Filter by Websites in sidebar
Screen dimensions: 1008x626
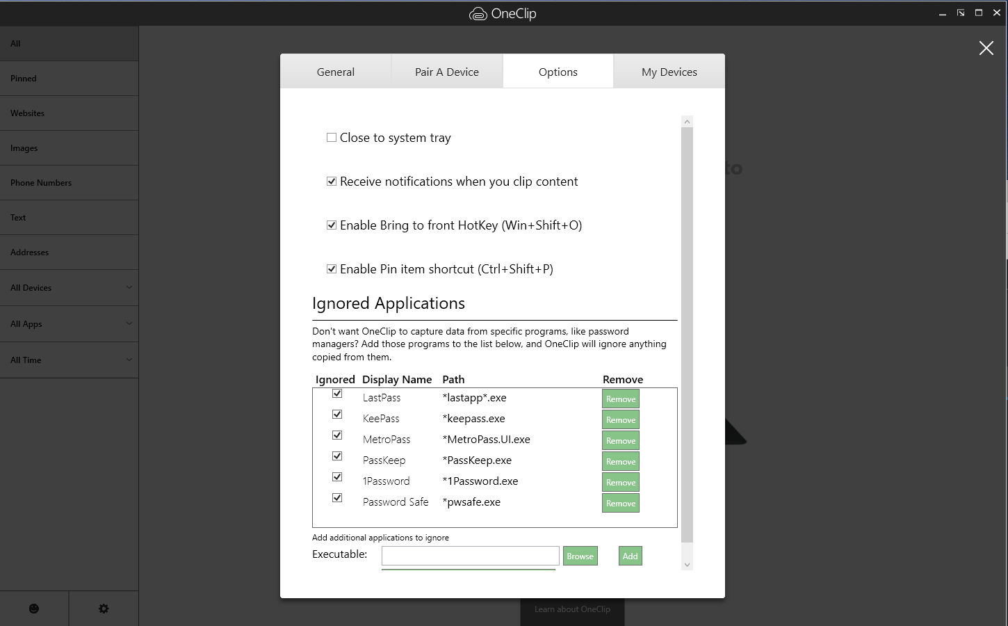69,113
